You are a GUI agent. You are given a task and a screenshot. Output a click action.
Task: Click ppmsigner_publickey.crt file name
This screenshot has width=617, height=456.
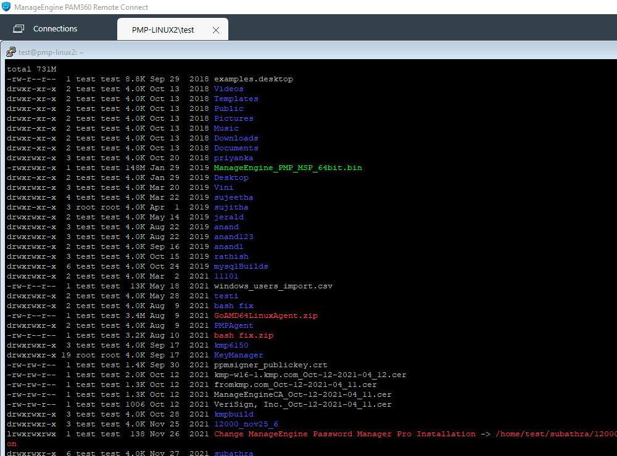pyautogui.click(x=271, y=365)
